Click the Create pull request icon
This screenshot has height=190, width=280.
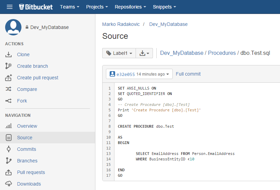point(9,78)
